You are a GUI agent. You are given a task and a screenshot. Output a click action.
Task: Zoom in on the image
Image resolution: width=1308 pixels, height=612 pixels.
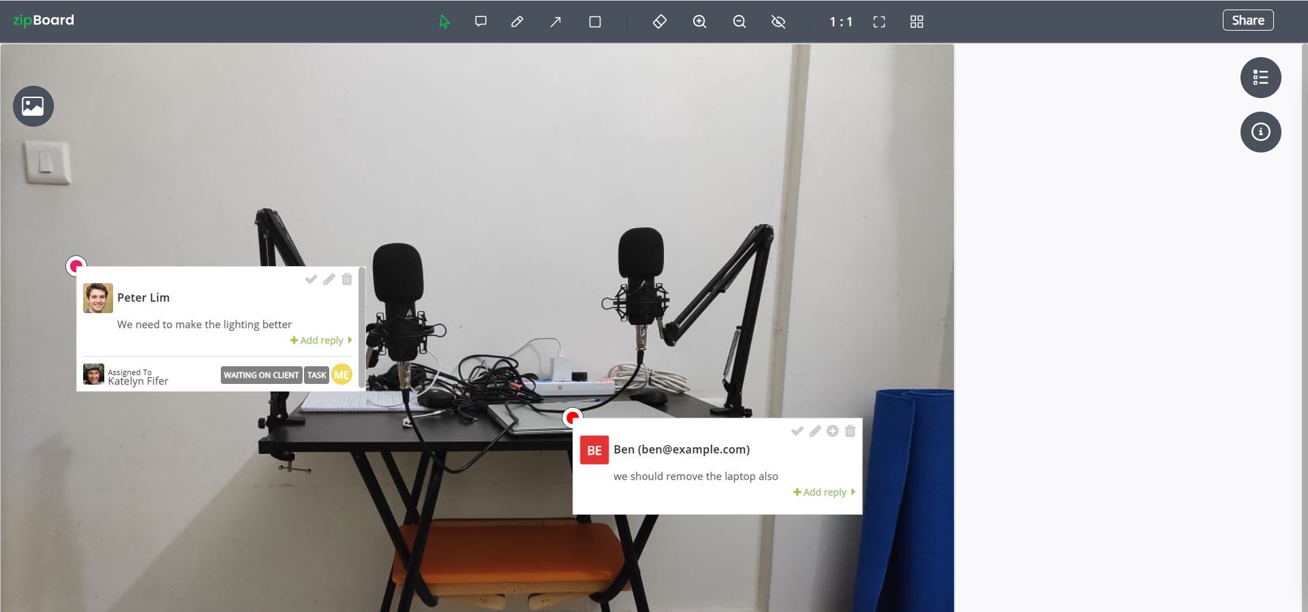[x=699, y=22]
